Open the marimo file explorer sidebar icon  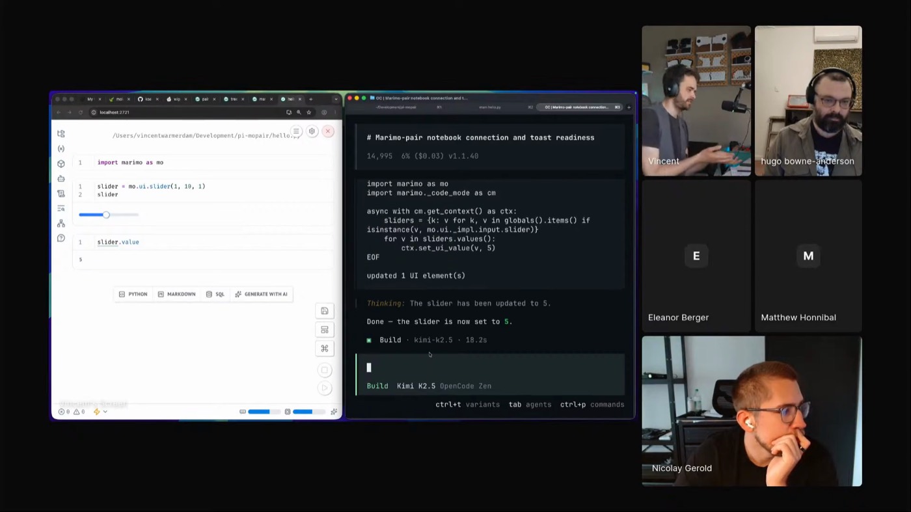click(61, 133)
